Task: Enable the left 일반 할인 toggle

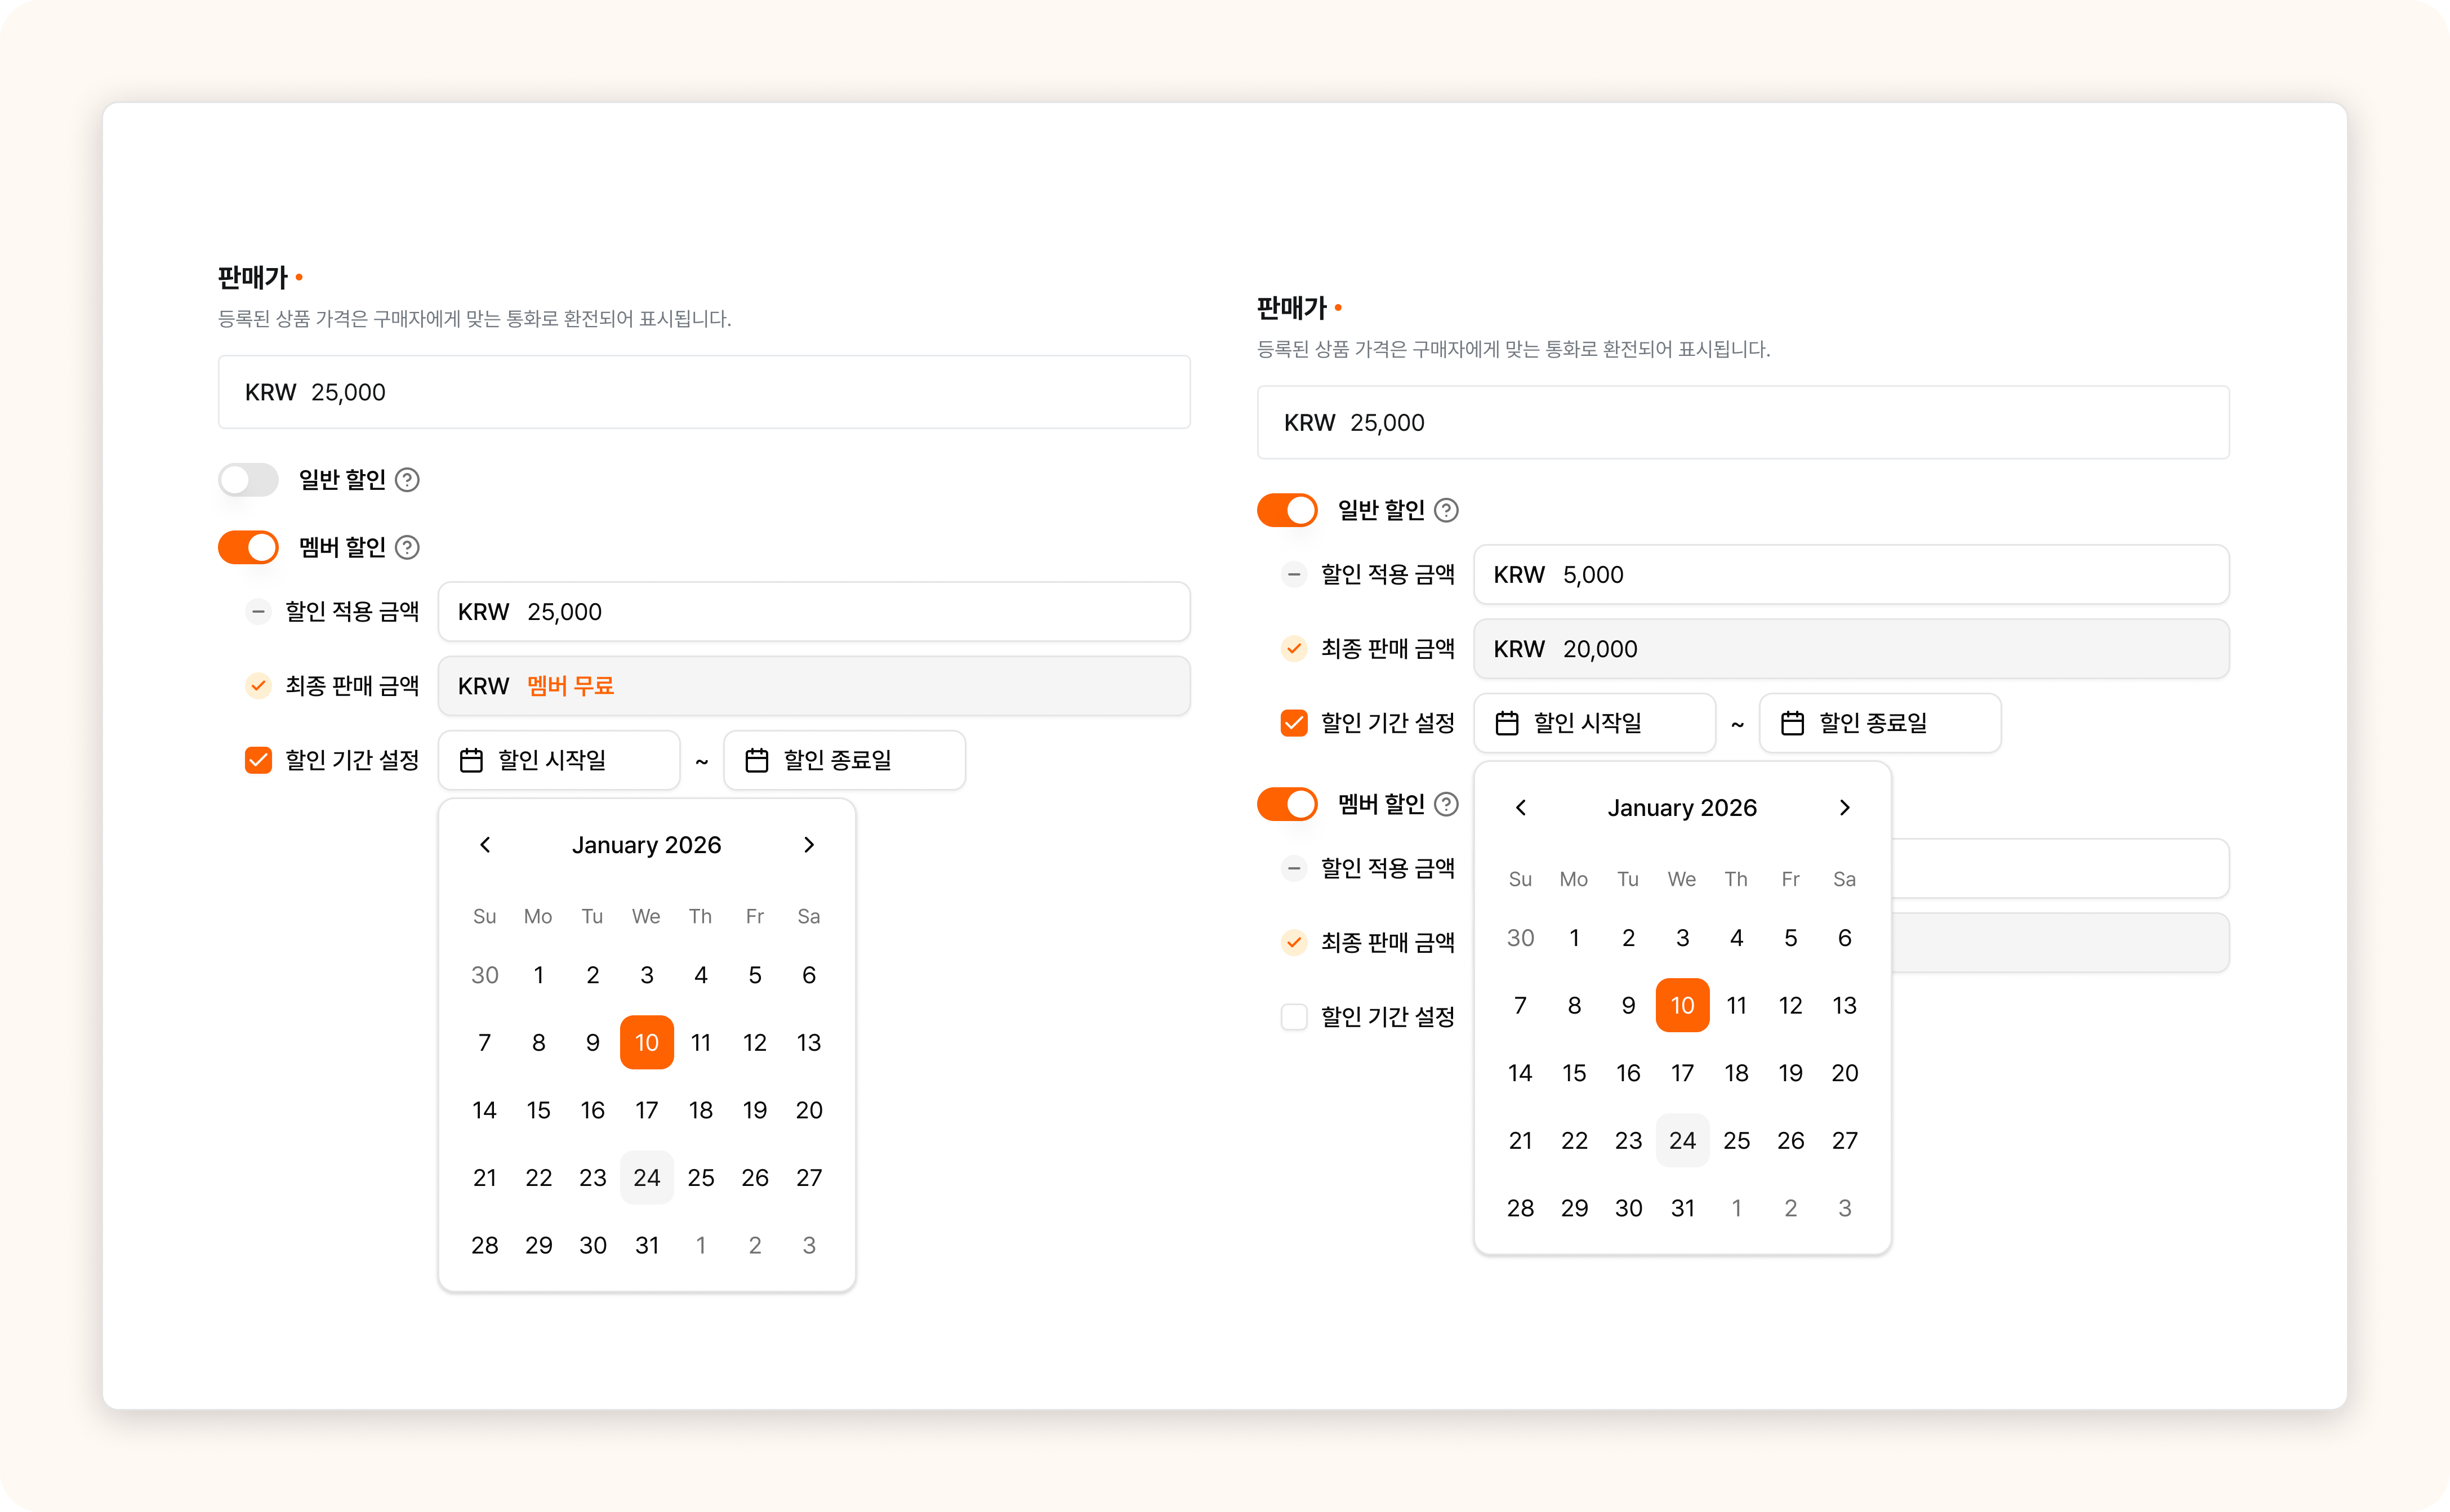Action: [x=248, y=480]
